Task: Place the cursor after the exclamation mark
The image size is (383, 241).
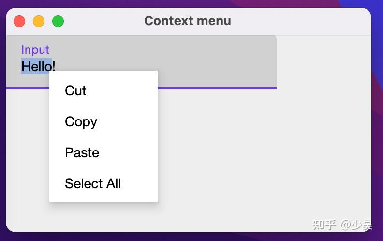Action: point(57,66)
